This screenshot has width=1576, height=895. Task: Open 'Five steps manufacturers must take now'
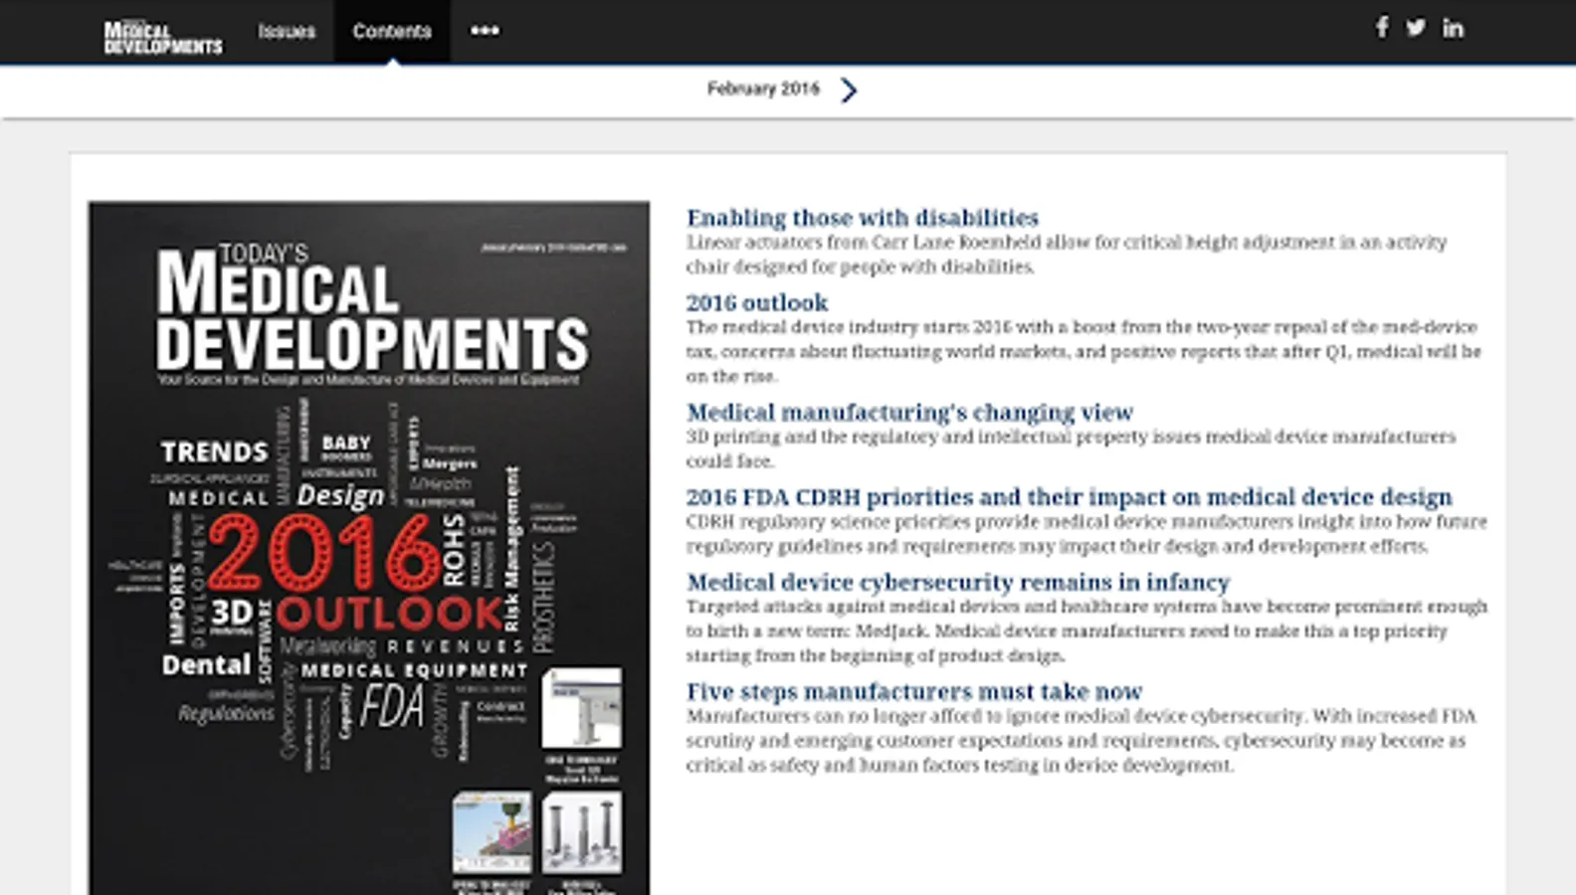coord(914,691)
